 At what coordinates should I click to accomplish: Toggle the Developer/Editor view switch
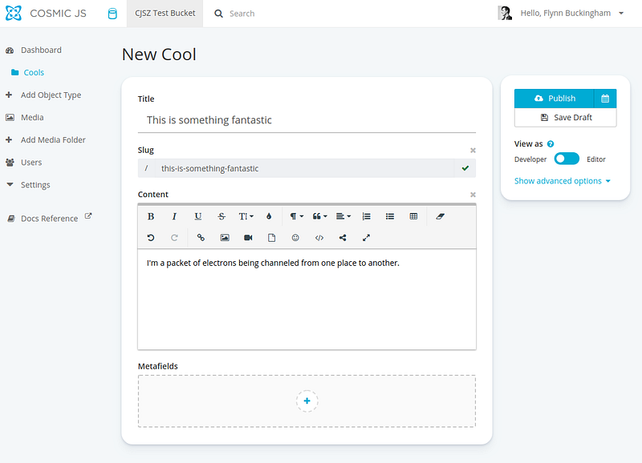(x=567, y=159)
